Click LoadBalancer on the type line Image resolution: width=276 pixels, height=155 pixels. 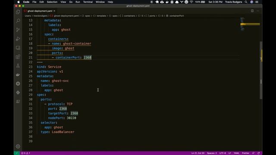point(63,132)
